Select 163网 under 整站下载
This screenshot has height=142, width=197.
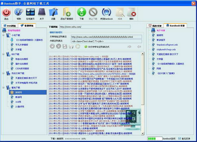point(18,102)
